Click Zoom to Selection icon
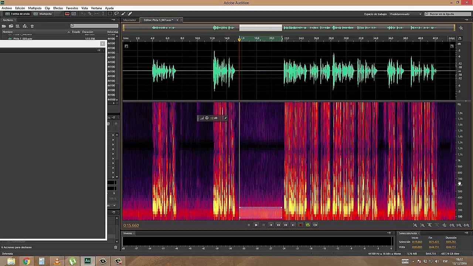The image size is (473, 266). coord(466,225)
